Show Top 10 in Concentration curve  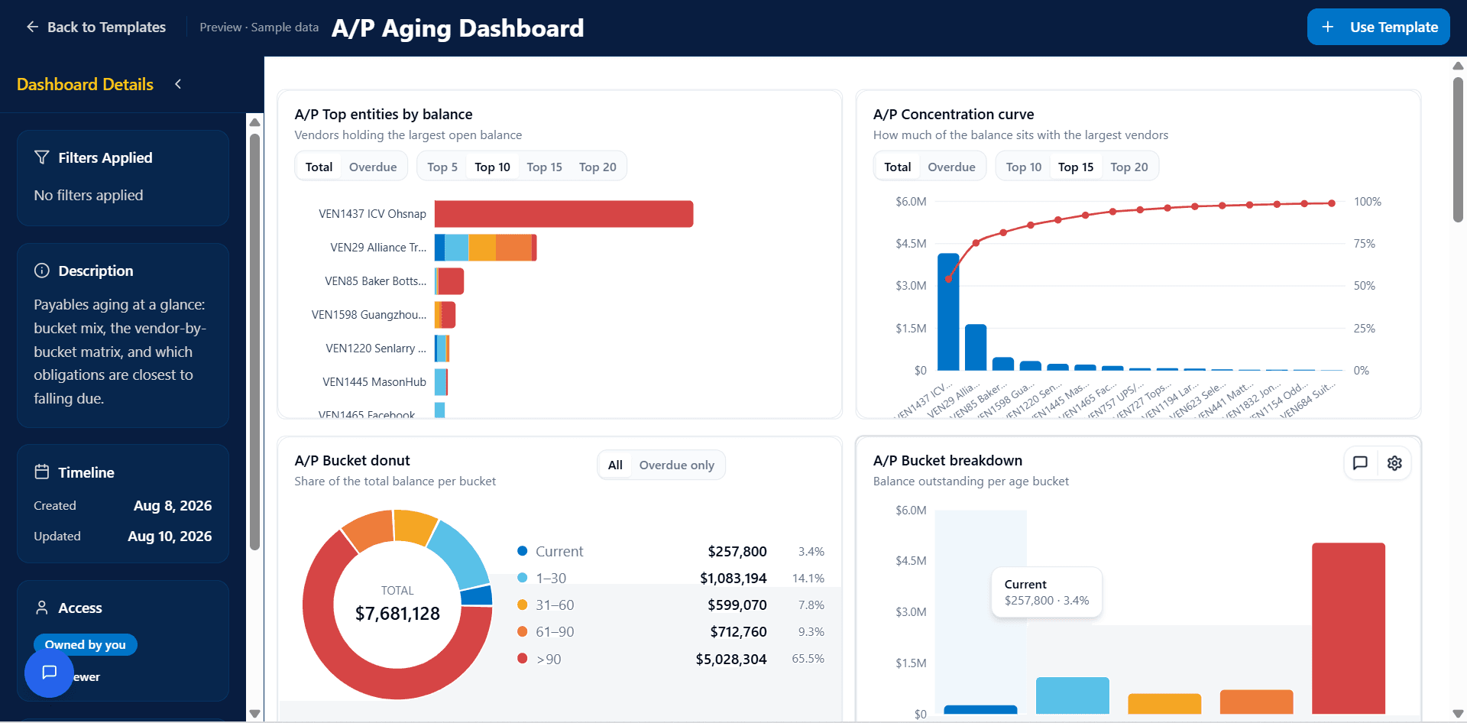(1024, 167)
